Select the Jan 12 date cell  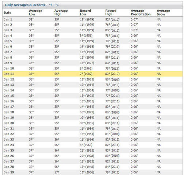9,79
